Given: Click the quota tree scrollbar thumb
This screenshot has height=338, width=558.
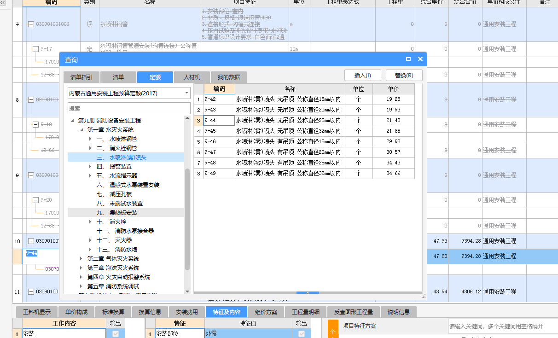Looking at the screenshot, I should (187, 219).
